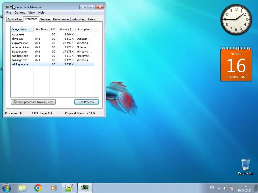Launch Google Chrome from the taskbar

38,188
